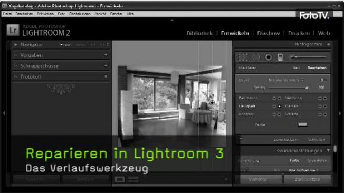Click the bottom Zurücksetzen button
This screenshot has height=193, width=344.
[x=308, y=179]
